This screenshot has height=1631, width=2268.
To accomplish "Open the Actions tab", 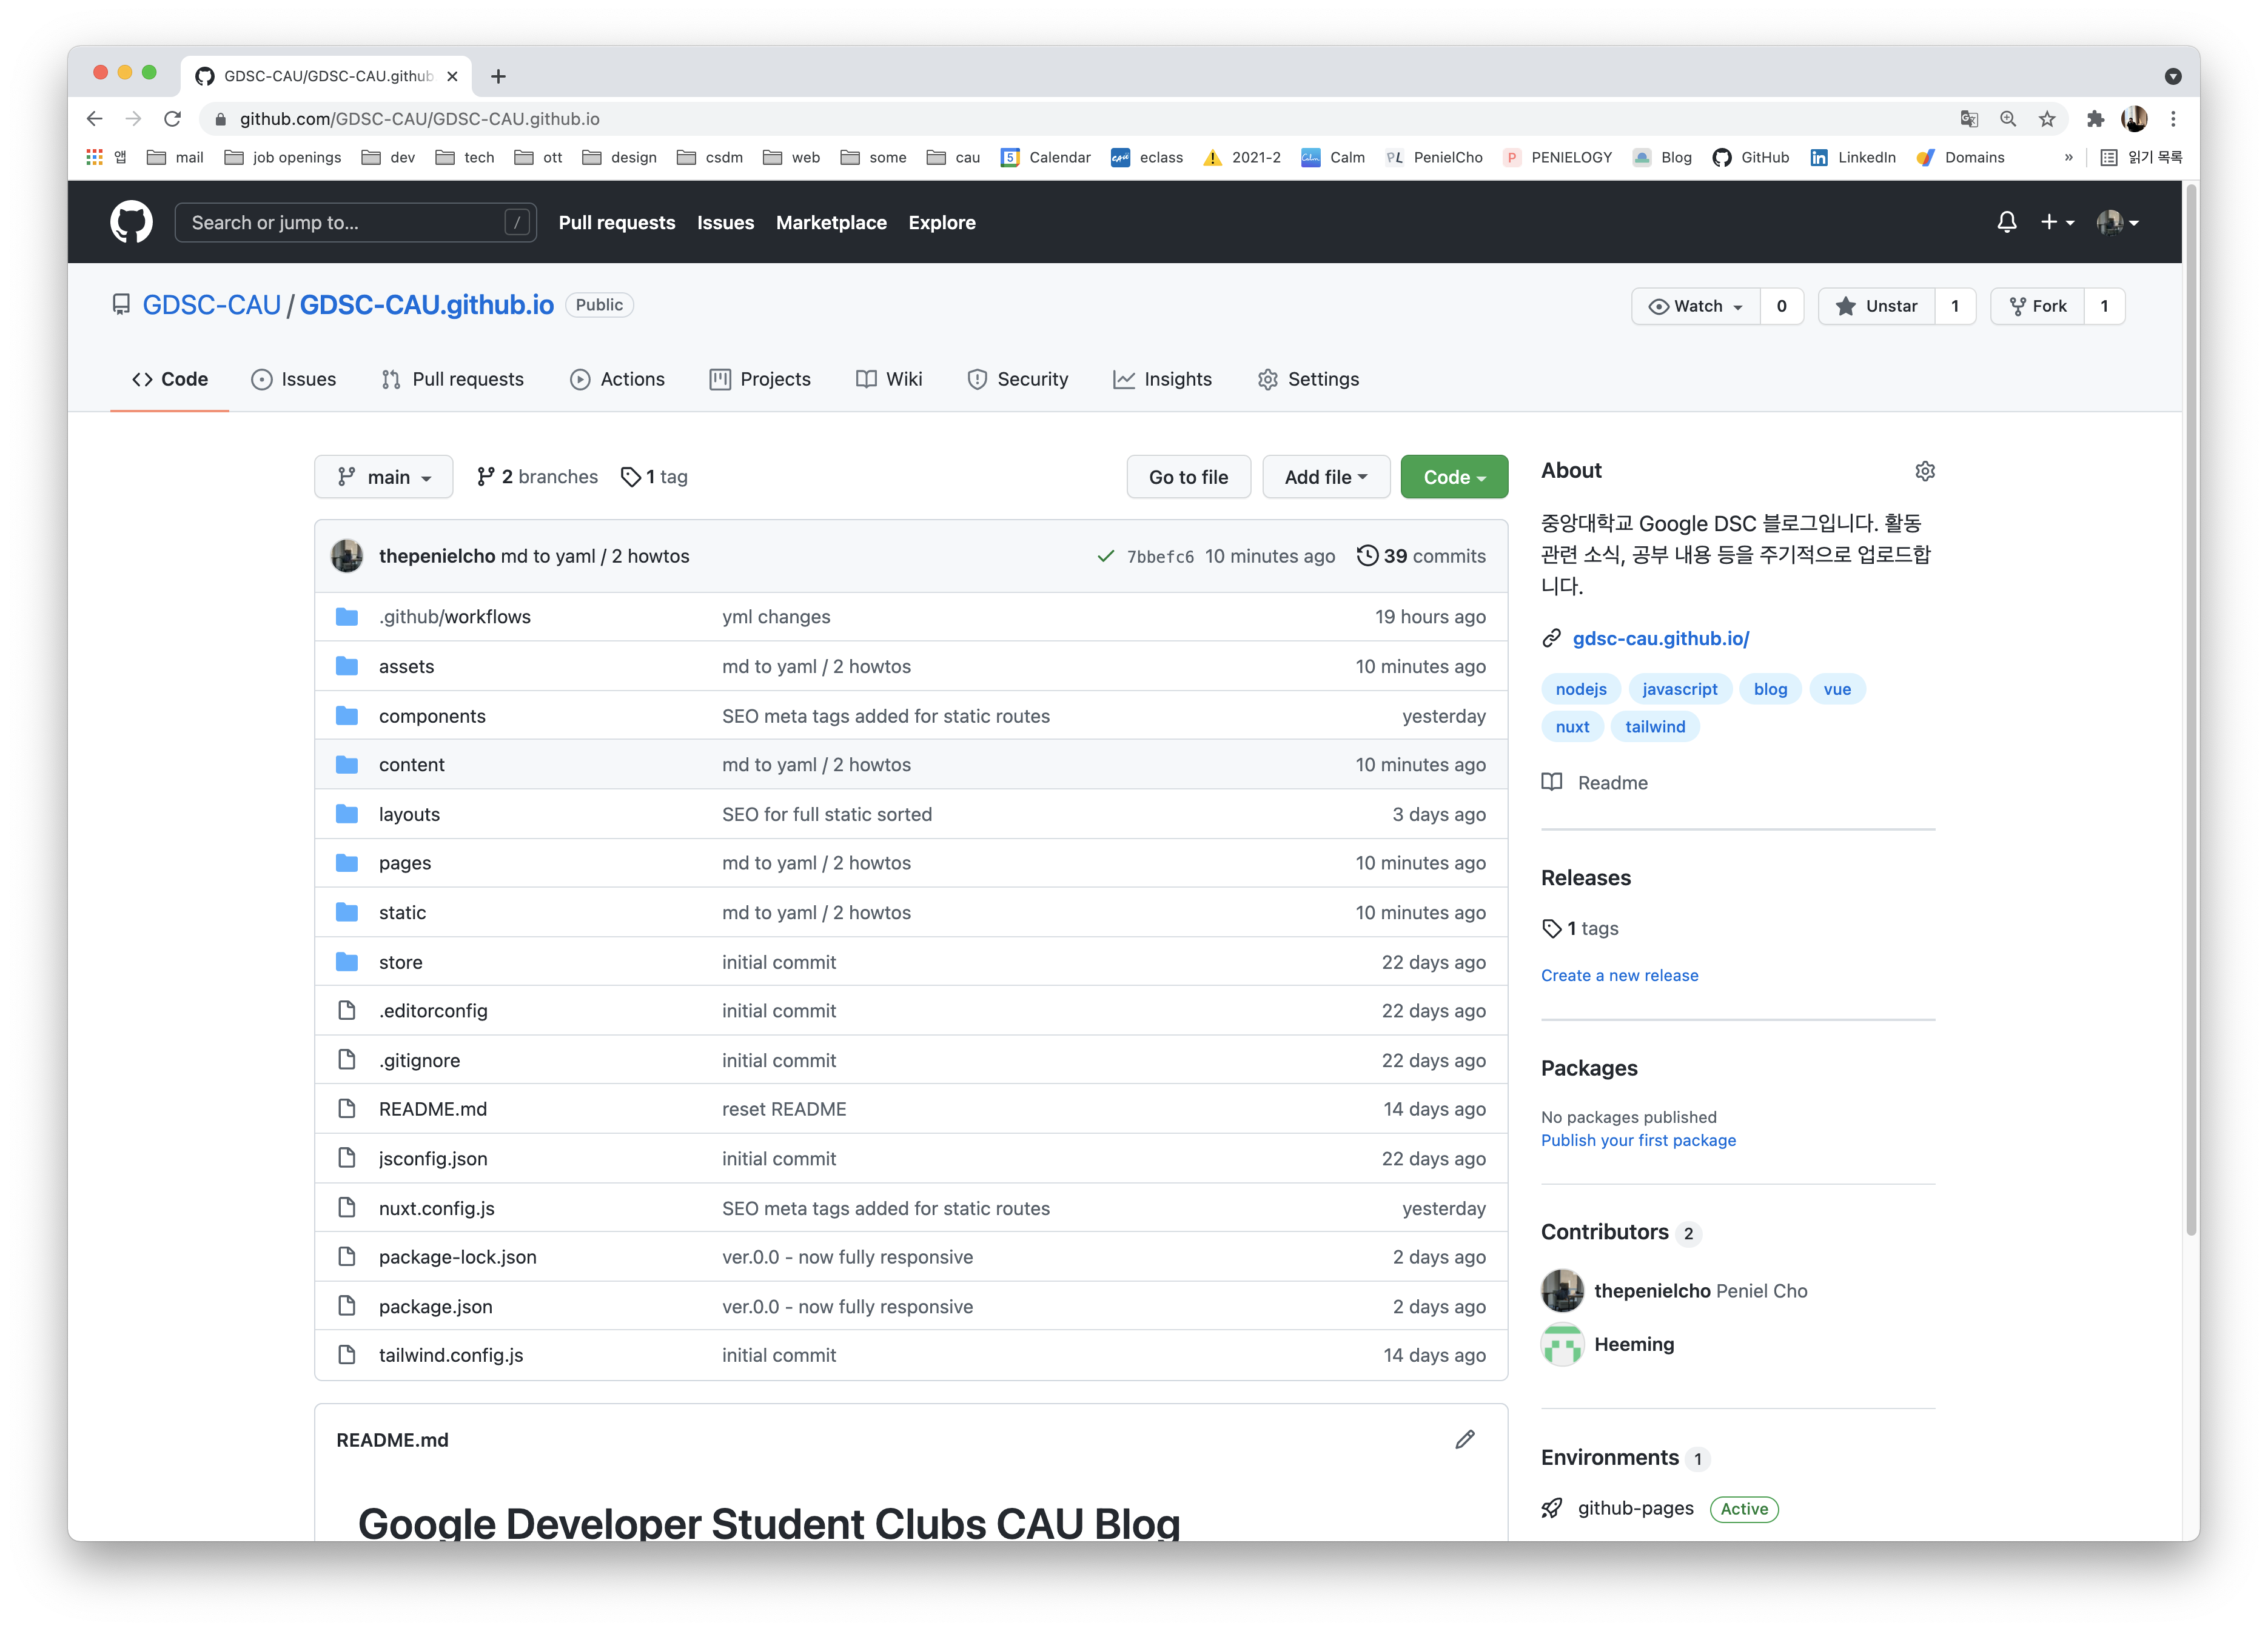I will pos(617,379).
